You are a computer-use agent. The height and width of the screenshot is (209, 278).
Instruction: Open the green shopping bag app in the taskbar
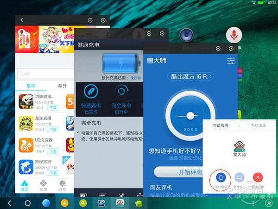coord(139,203)
